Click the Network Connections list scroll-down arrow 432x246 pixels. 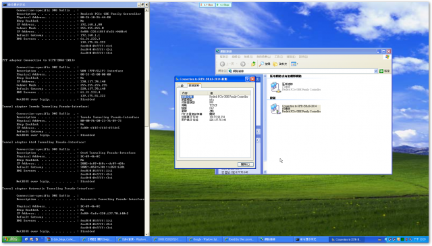coord(265,172)
